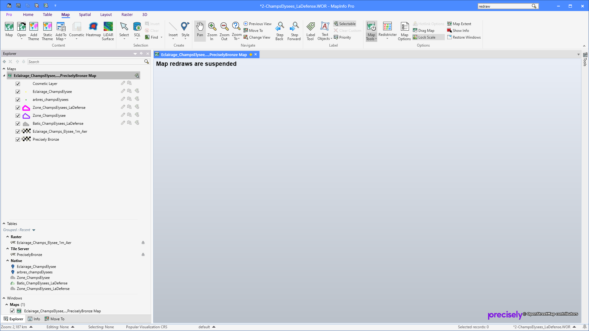Image resolution: width=589 pixels, height=331 pixels.
Task: Click the Previous View button
Action: coord(258,24)
